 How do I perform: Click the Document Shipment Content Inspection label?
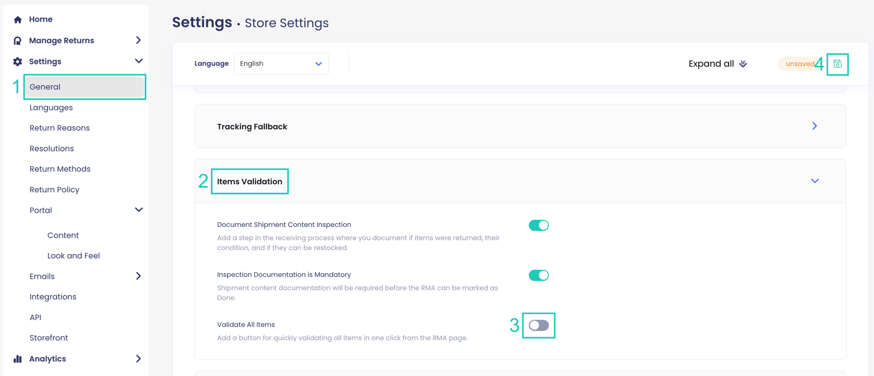[x=284, y=225]
